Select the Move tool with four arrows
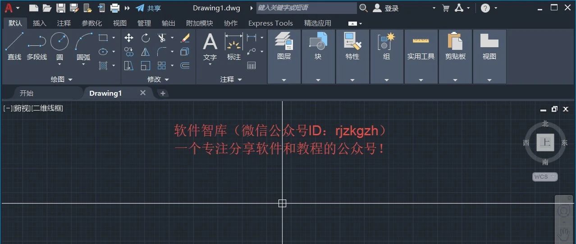 pos(129,38)
